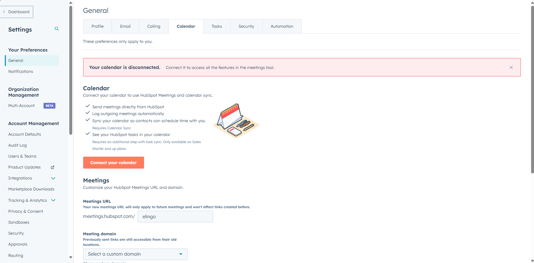Image resolution: width=534 pixels, height=263 pixels.
Task: Select the Automation tab
Action: [282, 26]
